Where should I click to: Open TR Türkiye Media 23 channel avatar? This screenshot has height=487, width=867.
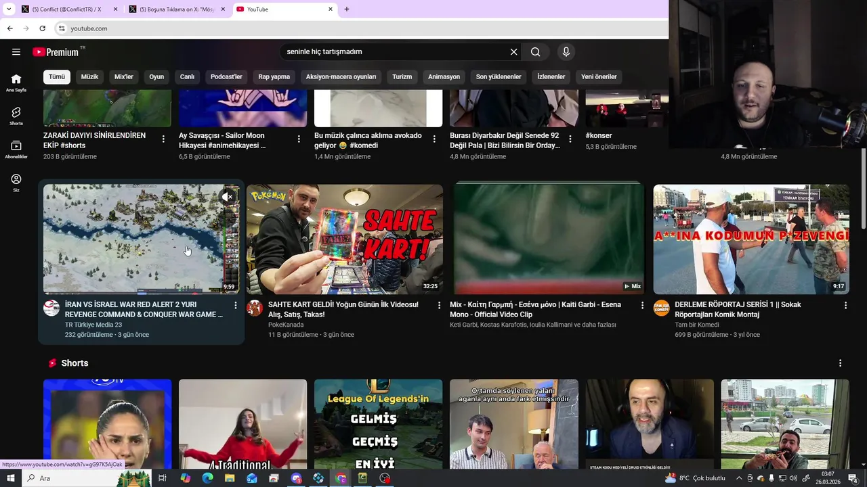click(x=51, y=308)
